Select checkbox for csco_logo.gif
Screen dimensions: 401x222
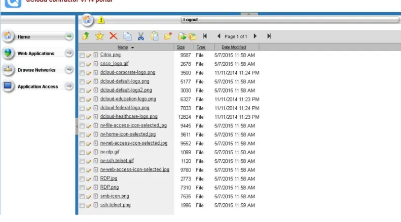pyautogui.click(x=82, y=64)
